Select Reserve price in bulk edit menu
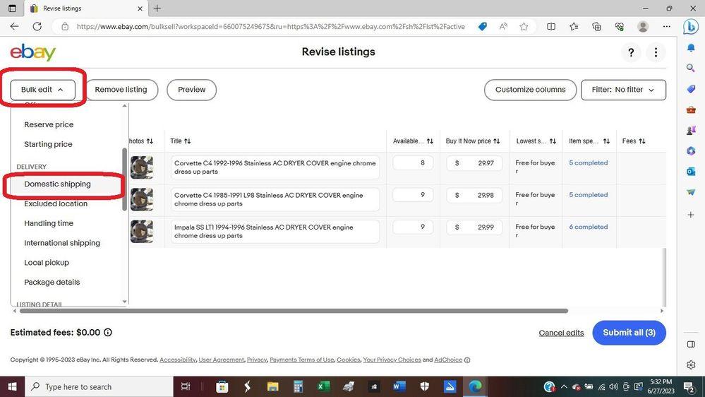This screenshot has height=397, width=705. (49, 125)
